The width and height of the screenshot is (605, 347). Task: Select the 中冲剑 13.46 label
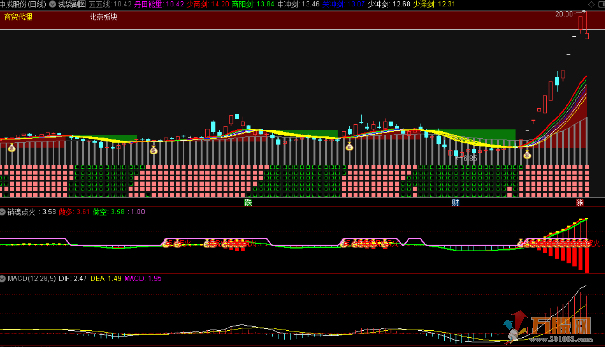[x=298, y=4]
